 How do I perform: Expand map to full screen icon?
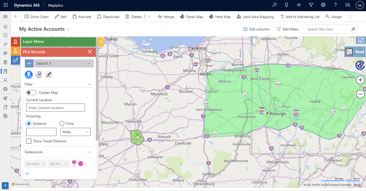point(361,40)
